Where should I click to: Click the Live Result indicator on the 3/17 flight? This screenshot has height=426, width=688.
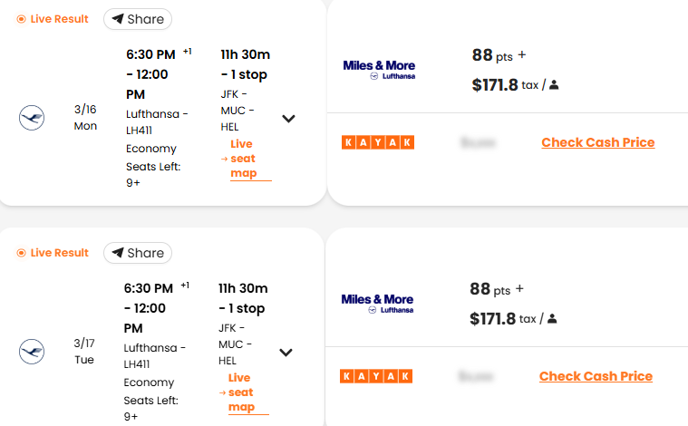[53, 253]
